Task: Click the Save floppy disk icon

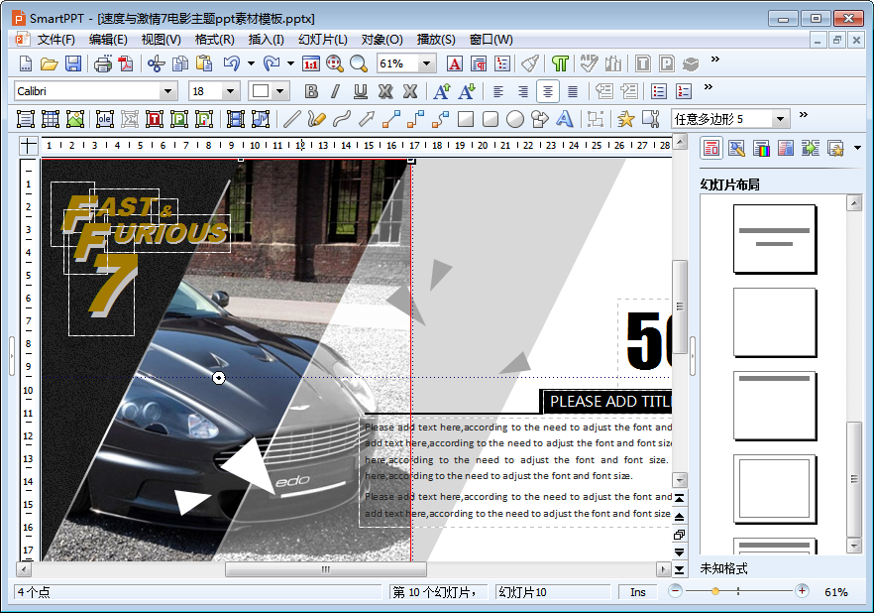Action: 73,63
